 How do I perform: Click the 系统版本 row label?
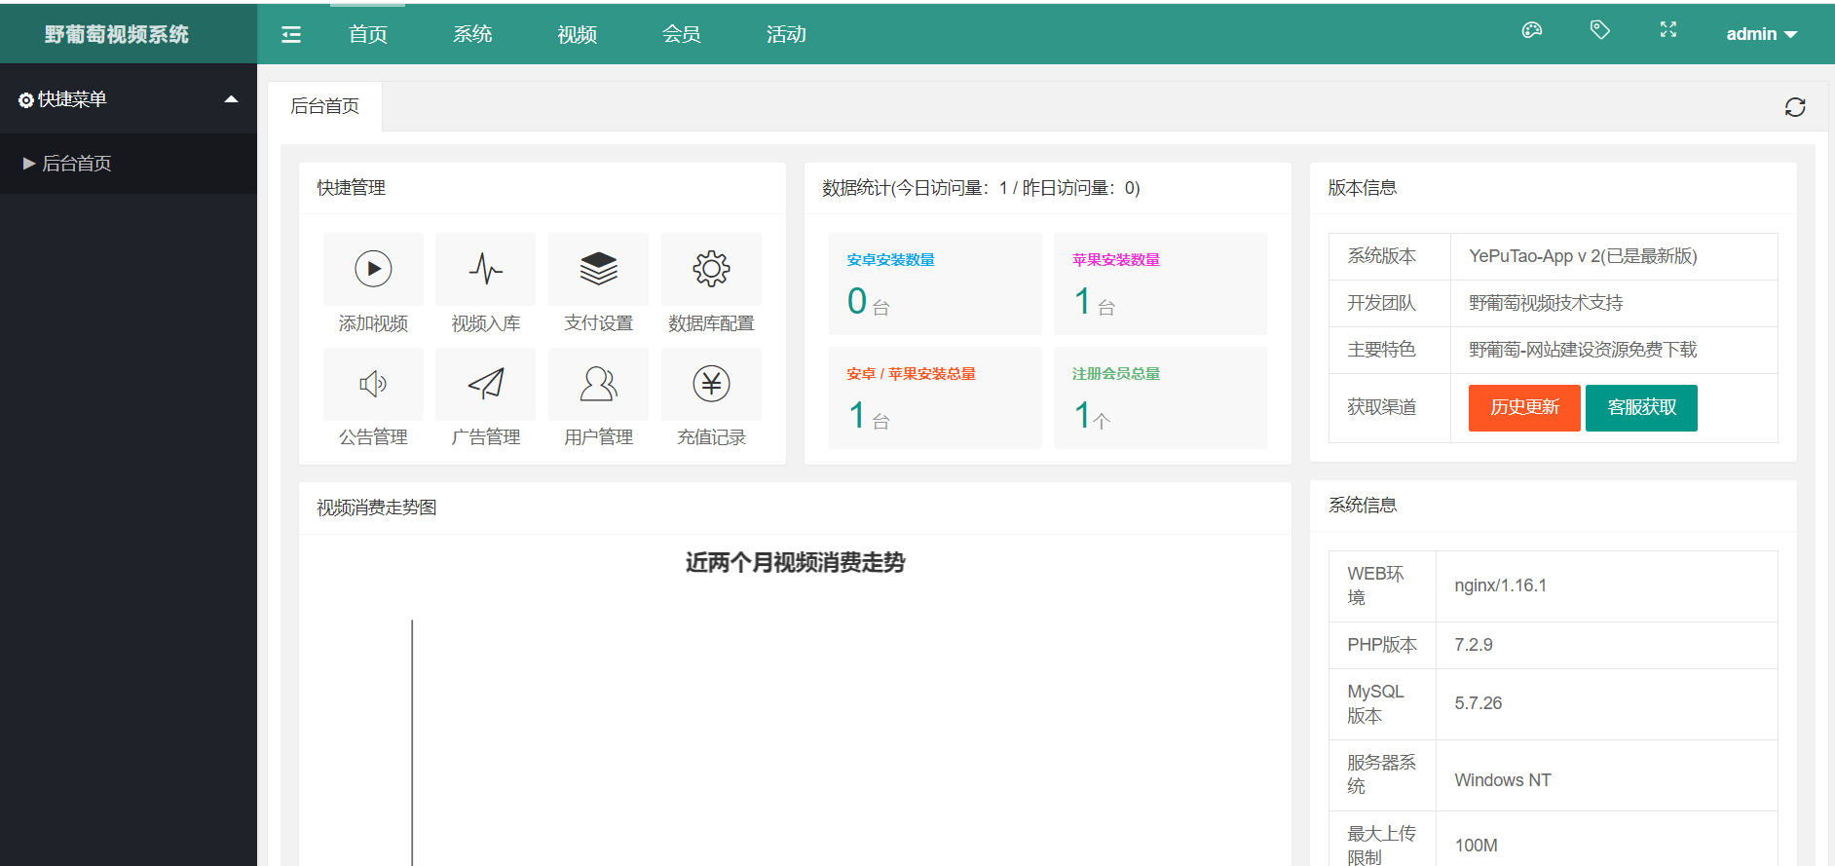click(x=1382, y=256)
